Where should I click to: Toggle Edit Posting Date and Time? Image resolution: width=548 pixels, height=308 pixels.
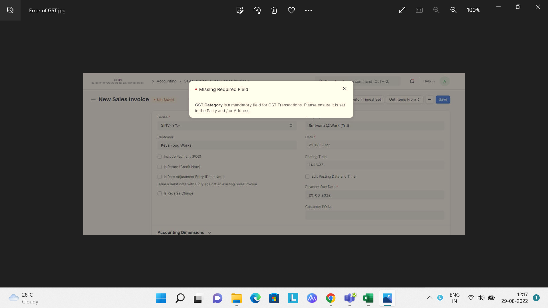point(307,177)
